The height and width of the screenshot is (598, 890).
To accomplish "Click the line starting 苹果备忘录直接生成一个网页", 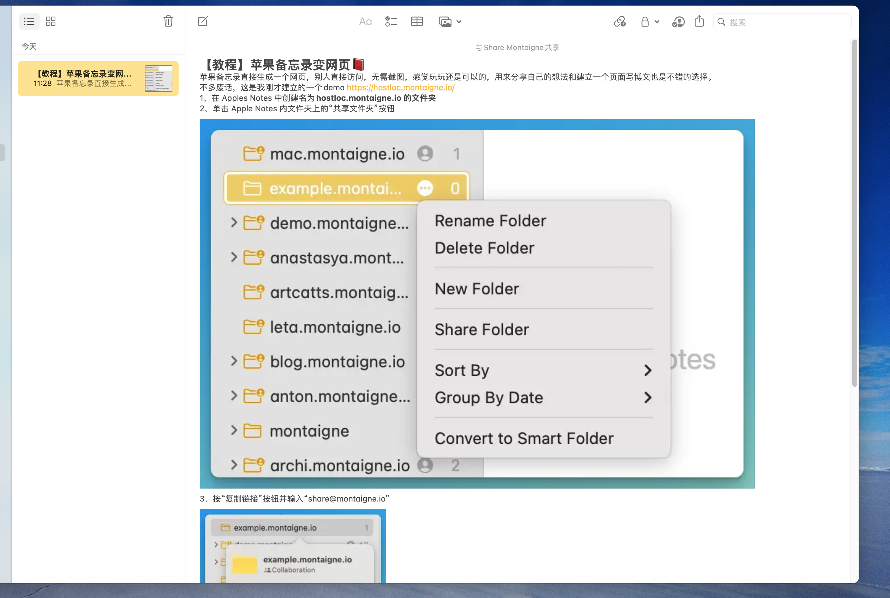I will coord(457,77).
